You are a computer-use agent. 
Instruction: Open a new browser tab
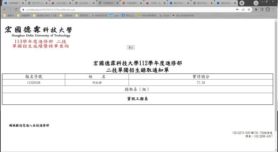242,3
